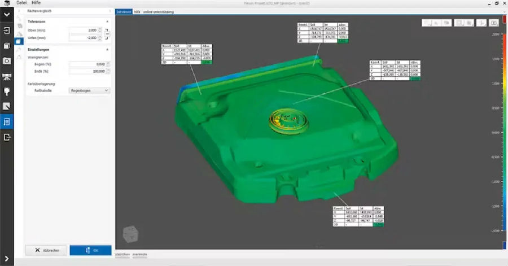Image resolution: width=508 pixels, height=266 pixels.
Task: Open the alignment icon with the diagonal arrow
Action: tap(6, 106)
